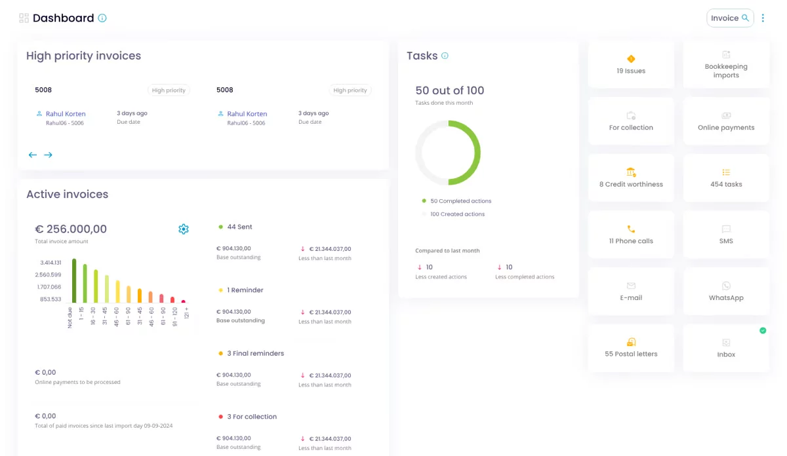Show the info tooltip next to Tasks
Image resolution: width=787 pixels, height=456 pixels.
[x=445, y=56]
